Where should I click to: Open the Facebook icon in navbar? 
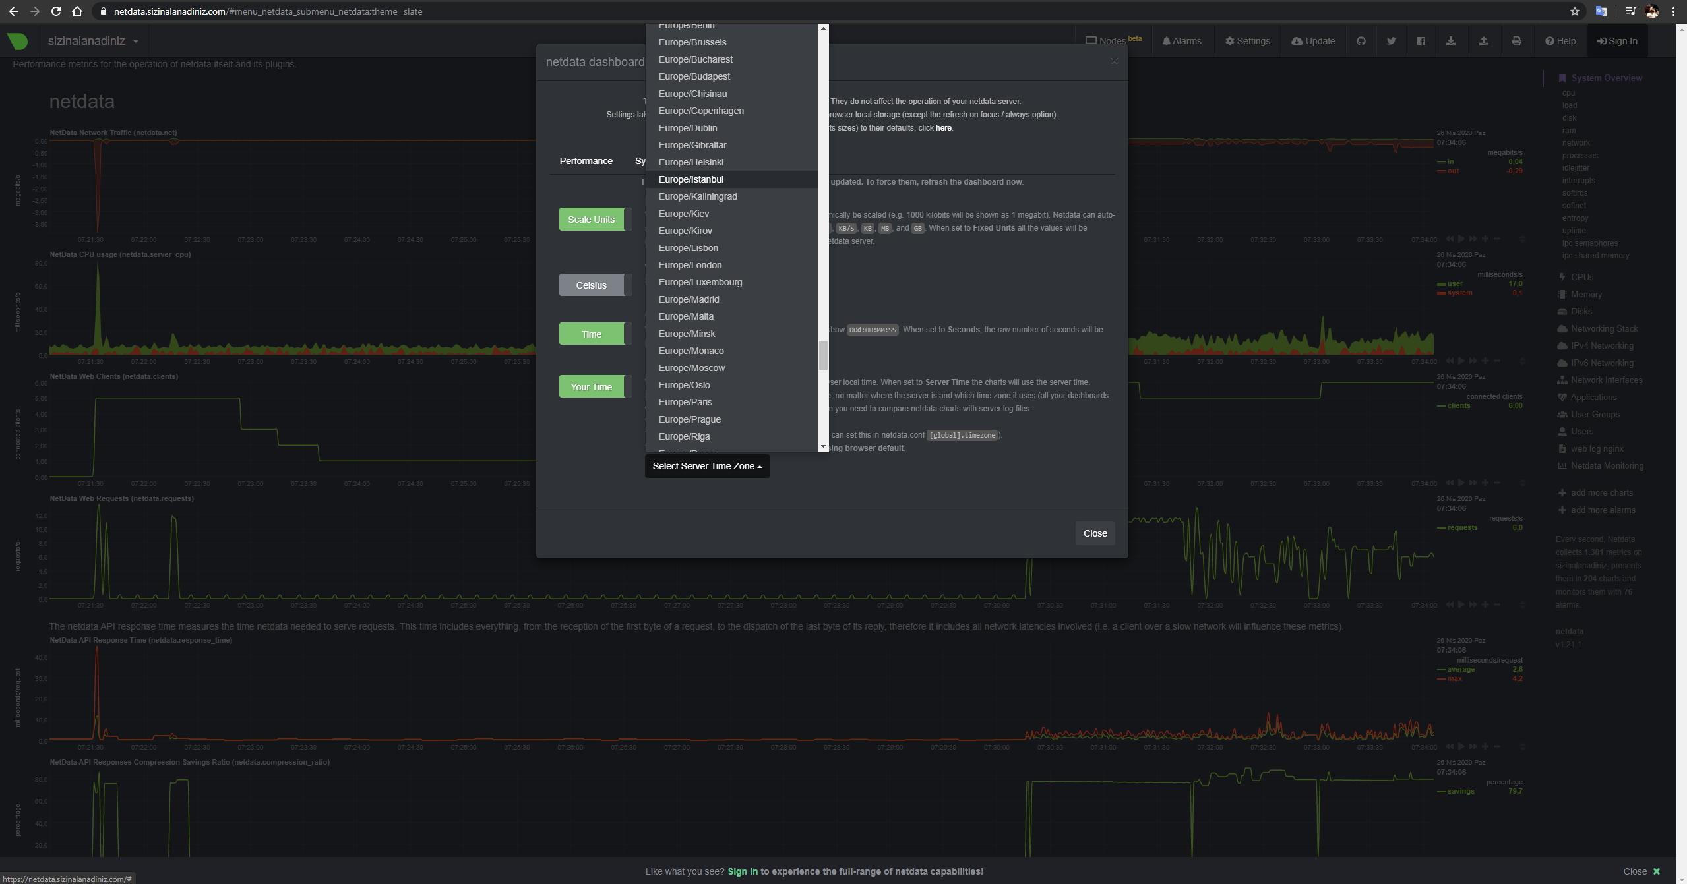click(1421, 41)
